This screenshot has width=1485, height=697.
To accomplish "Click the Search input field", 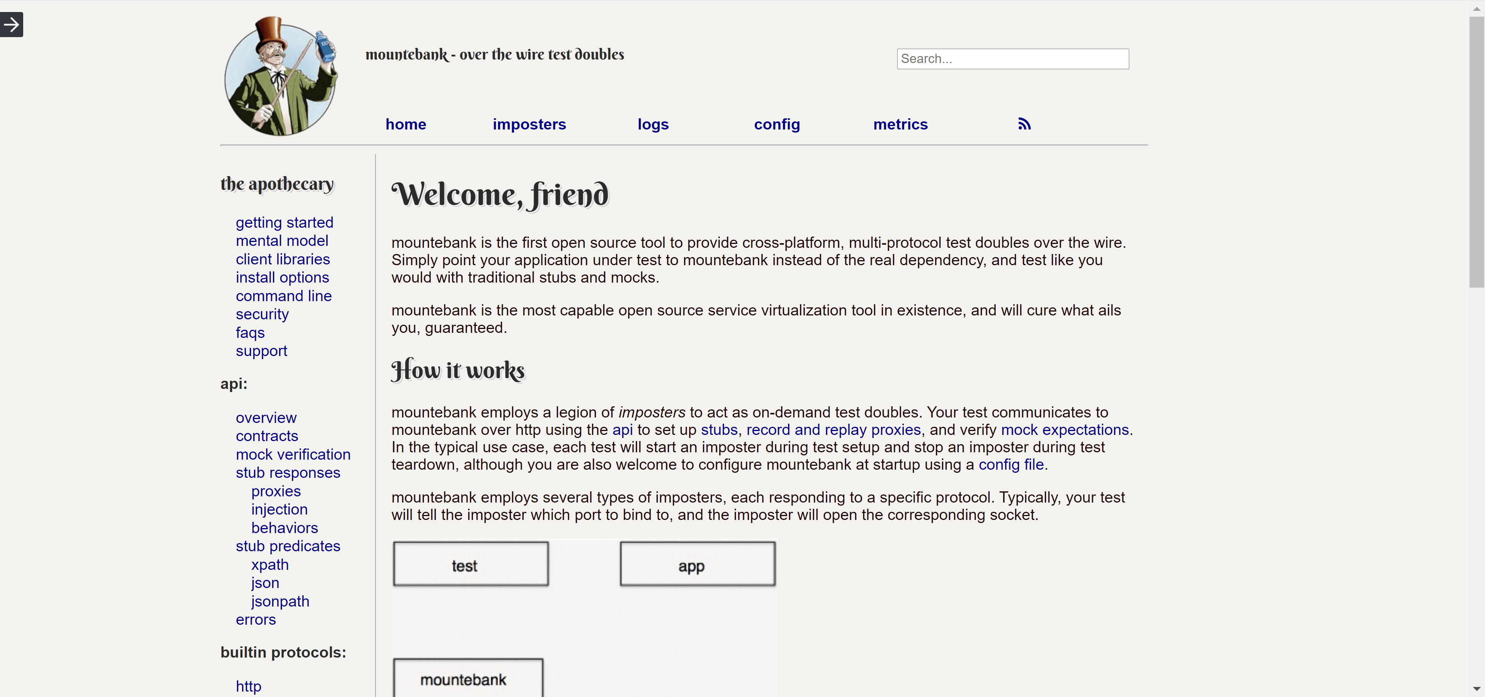I will click(1012, 59).
